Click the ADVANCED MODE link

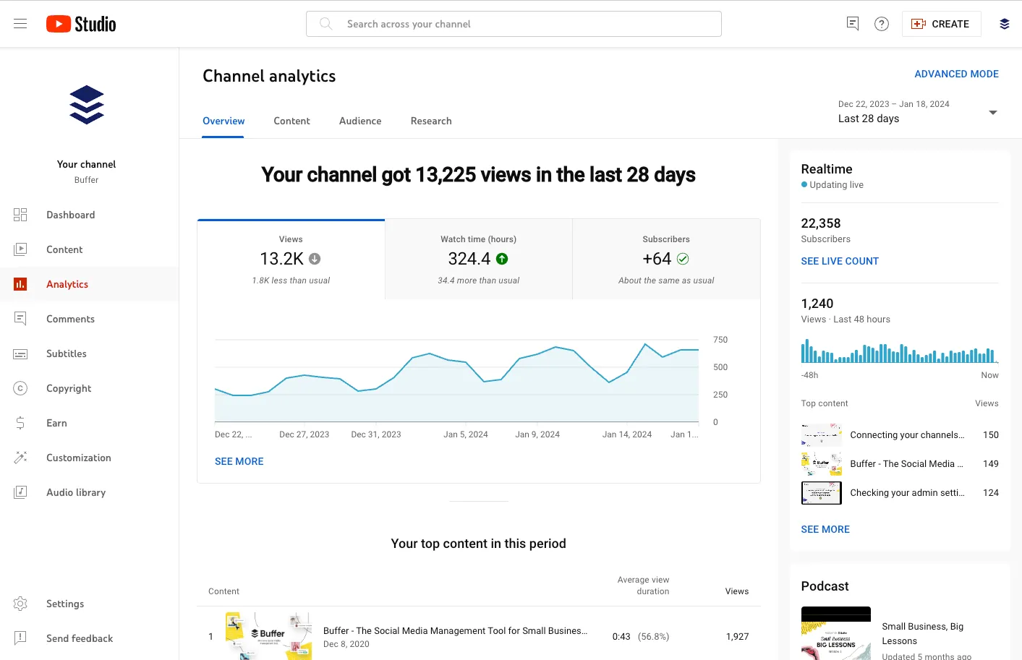pos(956,74)
